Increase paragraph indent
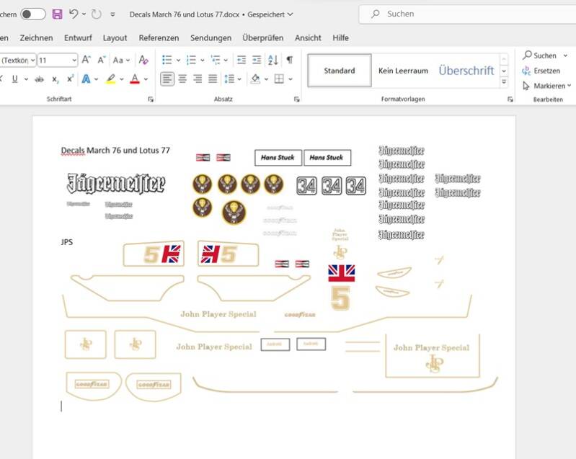Screen dimensions: 576x459 coord(257,60)
